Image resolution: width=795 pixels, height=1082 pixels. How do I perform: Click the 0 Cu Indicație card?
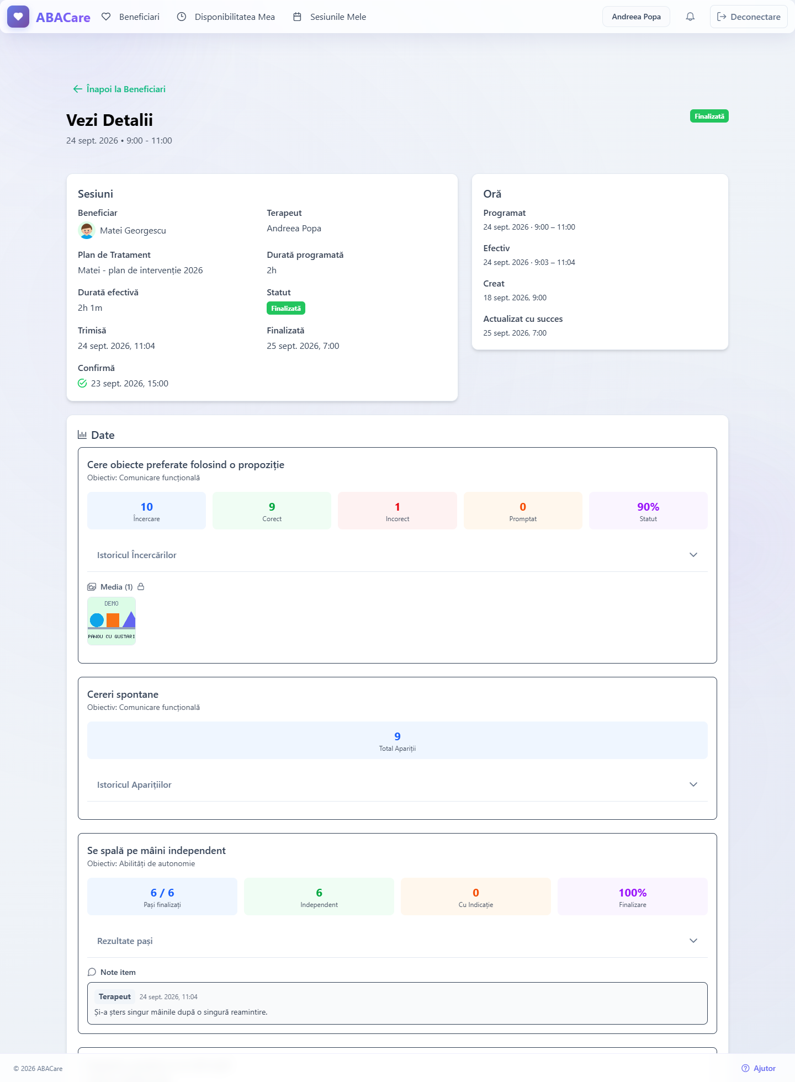pyautogui.click(x=476, y=897)
